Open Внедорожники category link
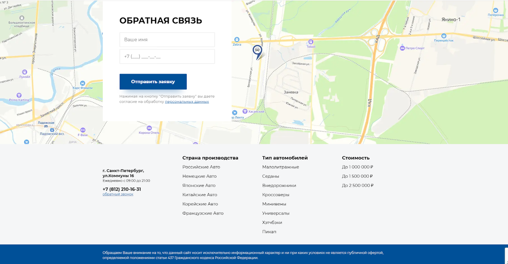Viewport: 508px width, 264px height. point(279,185)
